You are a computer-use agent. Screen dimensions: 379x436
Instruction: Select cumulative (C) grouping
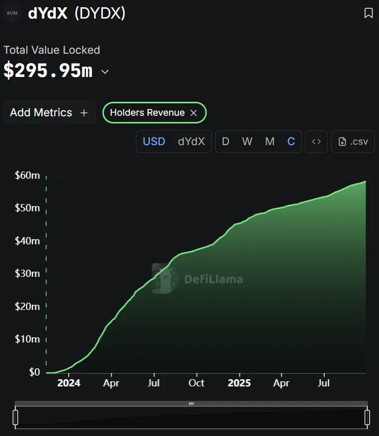291,142
